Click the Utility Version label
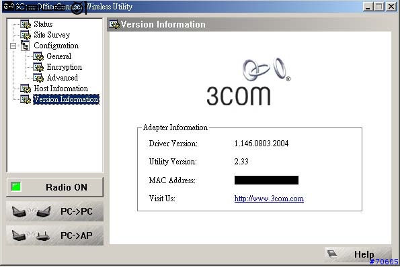The image size is (400, 267). pos(173,162)
